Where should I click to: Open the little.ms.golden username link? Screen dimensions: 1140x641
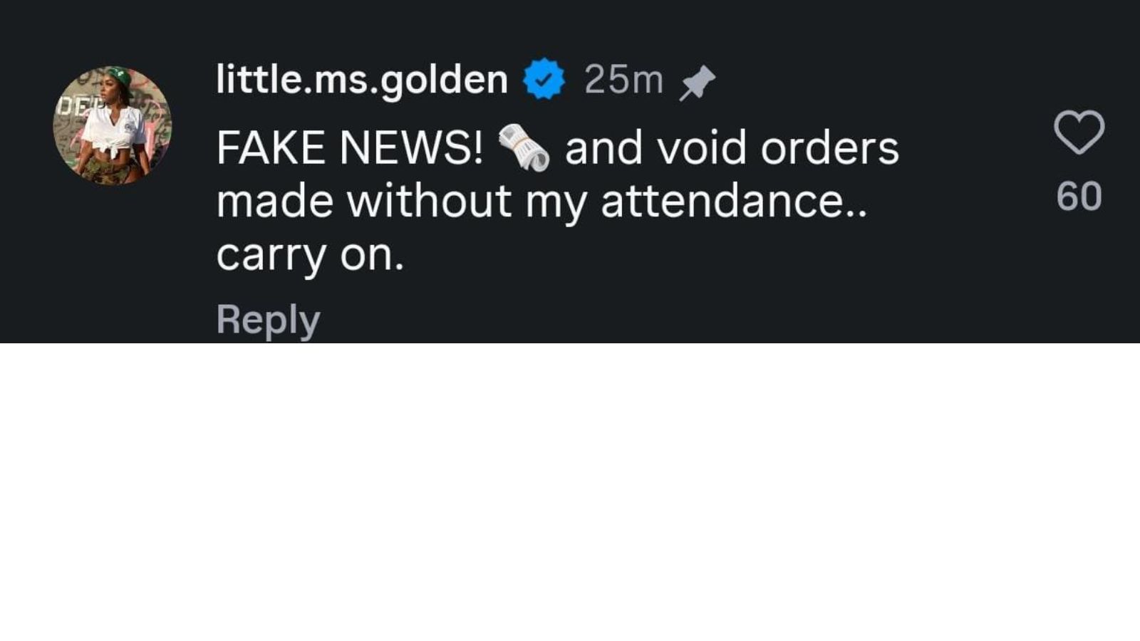[362, 78]
